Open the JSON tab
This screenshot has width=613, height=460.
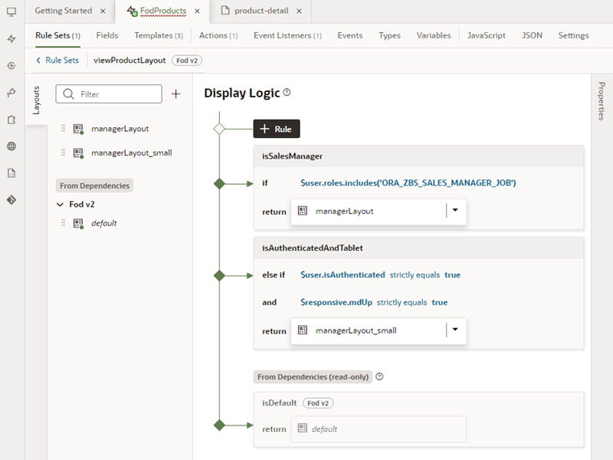531,34
